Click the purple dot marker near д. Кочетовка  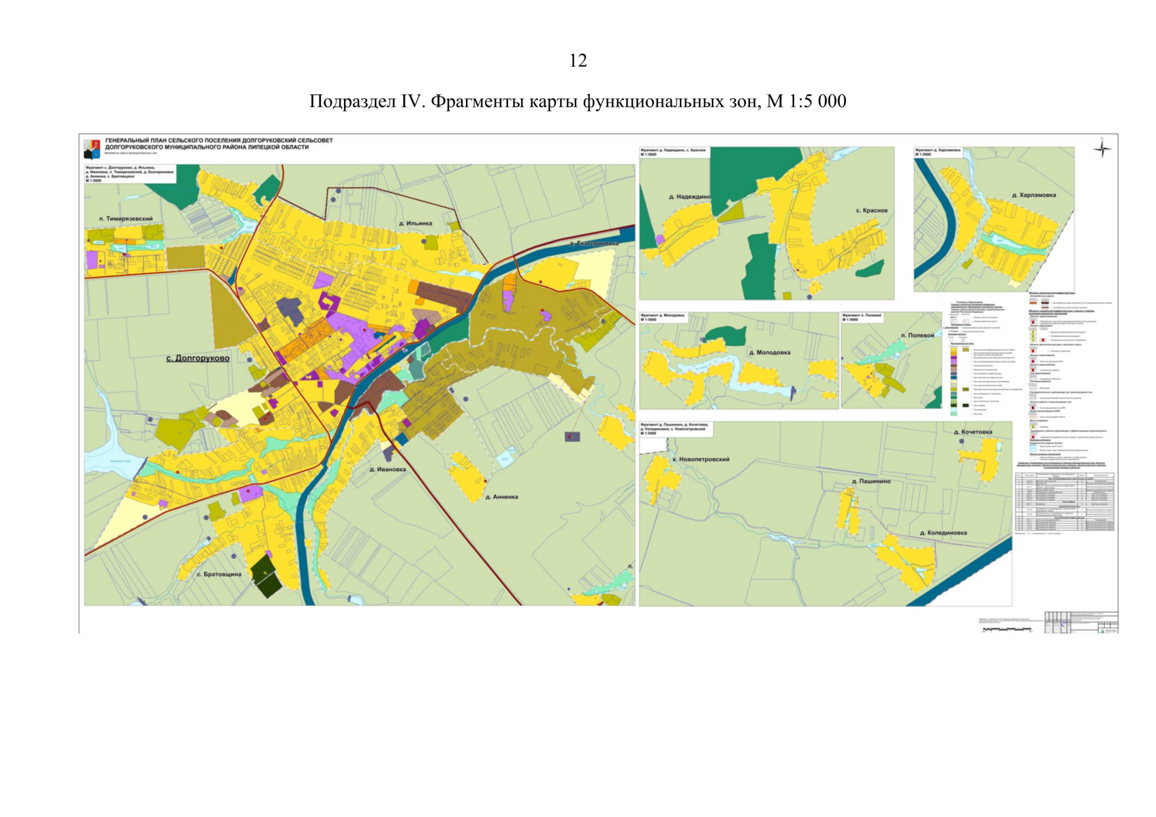coord(961,441)
